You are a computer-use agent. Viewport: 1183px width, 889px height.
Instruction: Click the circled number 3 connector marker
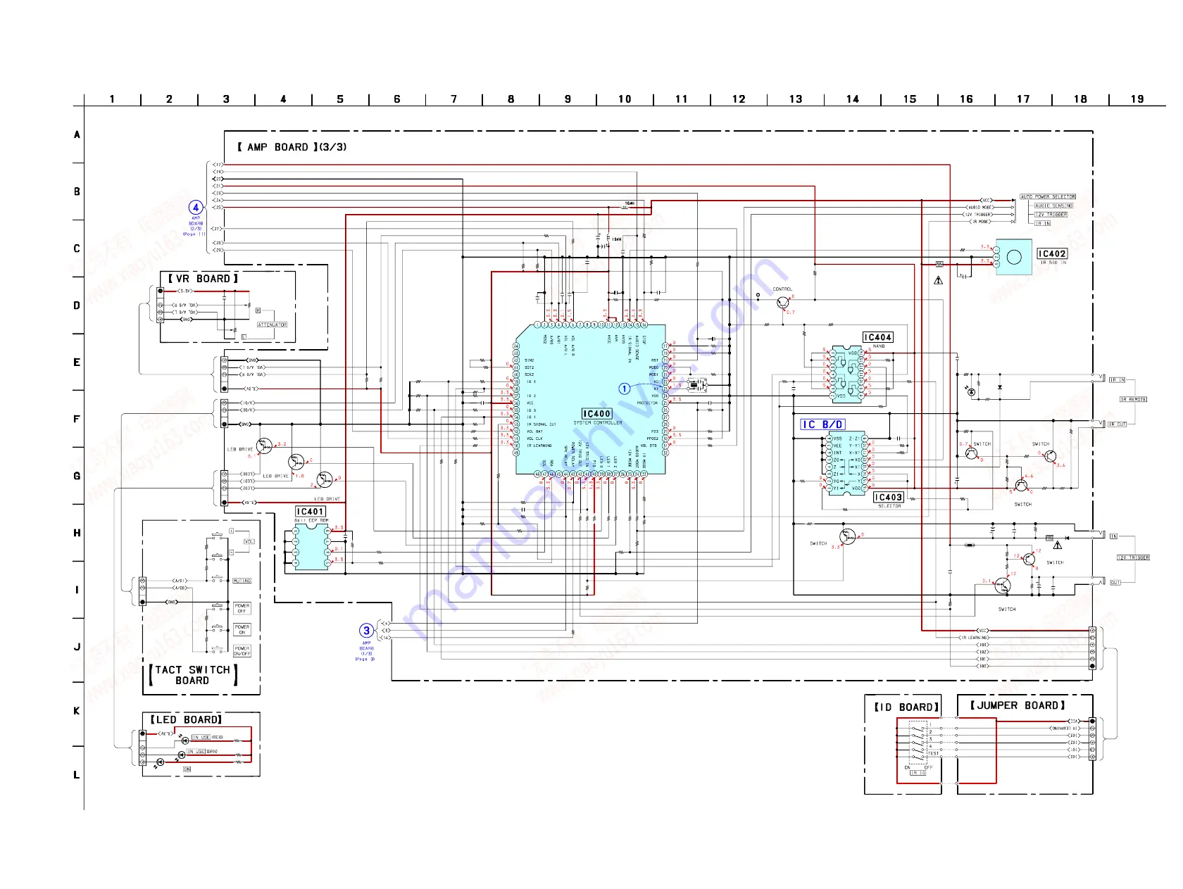(x=366, y=631)
